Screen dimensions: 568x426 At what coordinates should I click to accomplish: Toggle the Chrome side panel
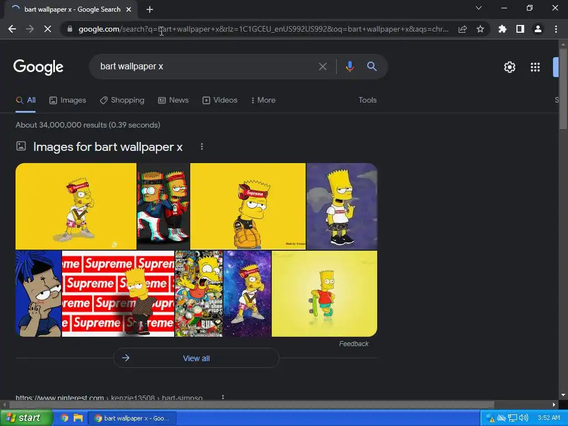(520, 29)
